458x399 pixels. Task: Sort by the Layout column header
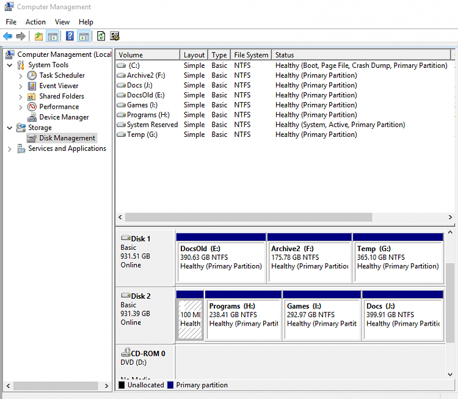tap(194, 55)
